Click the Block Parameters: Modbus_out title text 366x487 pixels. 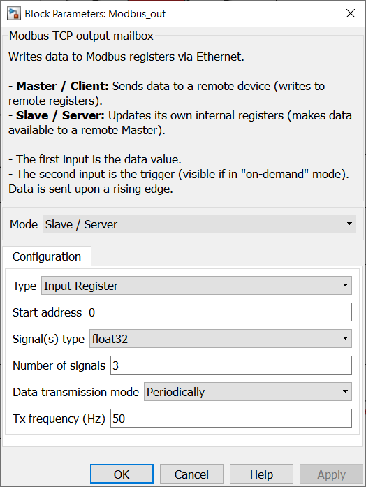coord(95,14)
